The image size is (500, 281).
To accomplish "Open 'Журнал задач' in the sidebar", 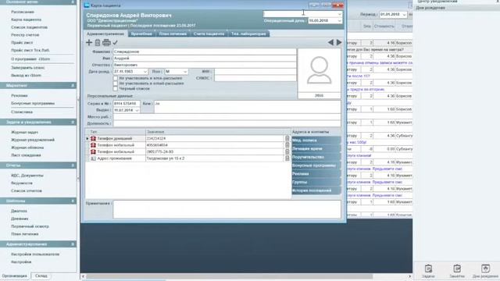I will 24,132.
